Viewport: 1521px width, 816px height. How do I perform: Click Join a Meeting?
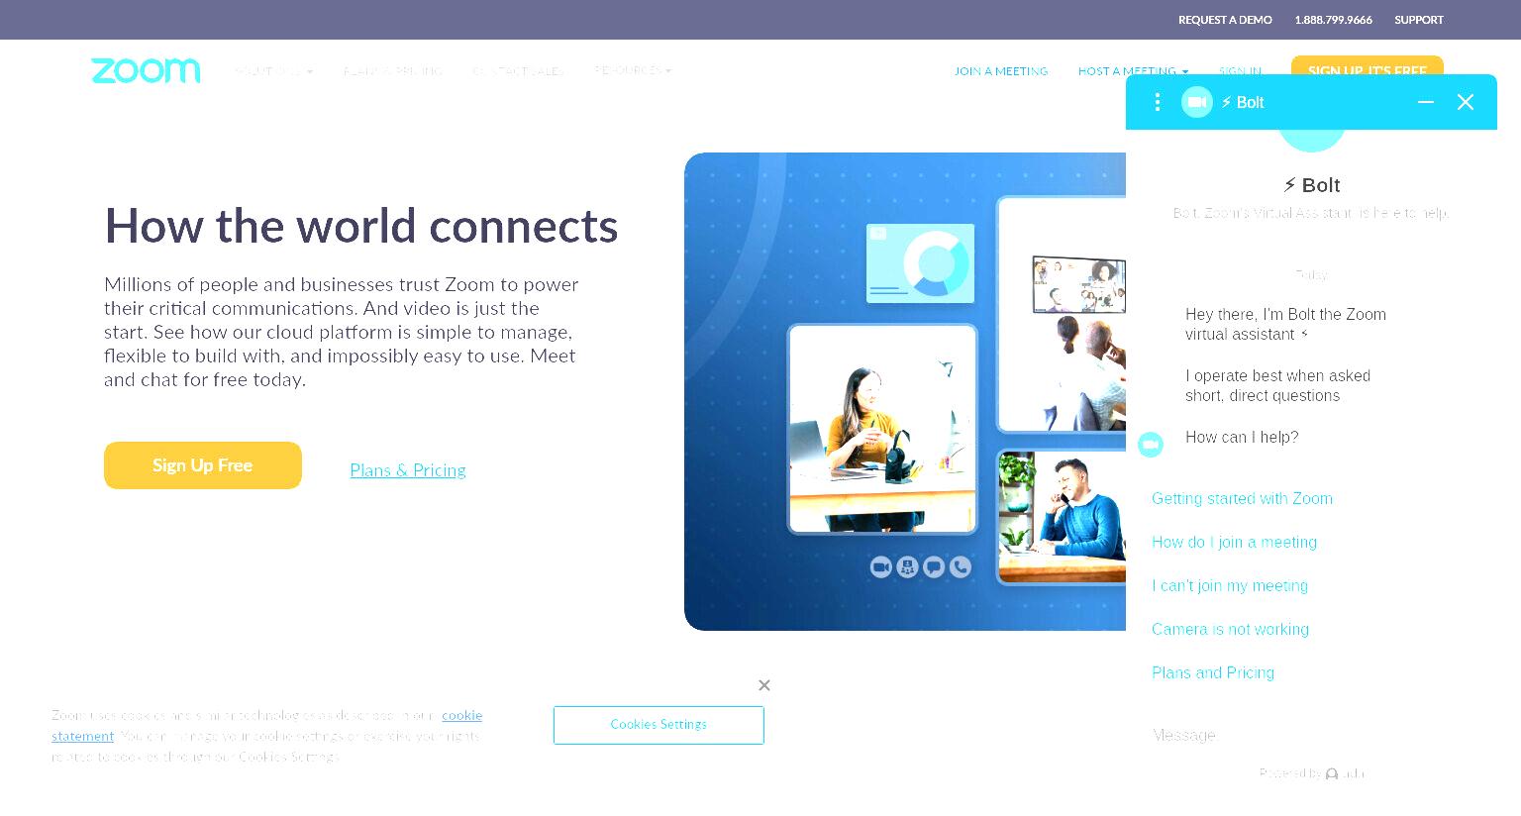[x=1001, y=71]
